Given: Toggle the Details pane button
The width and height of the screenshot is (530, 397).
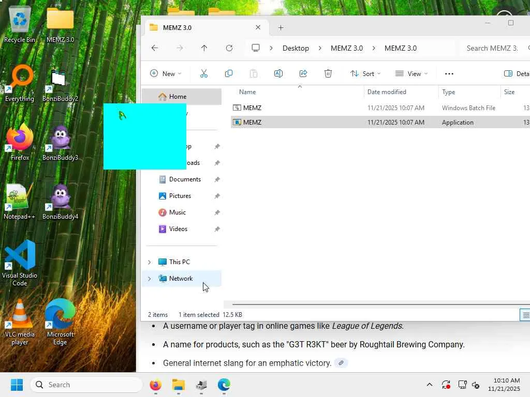Looking at the screenshot, I should point(516,73).
